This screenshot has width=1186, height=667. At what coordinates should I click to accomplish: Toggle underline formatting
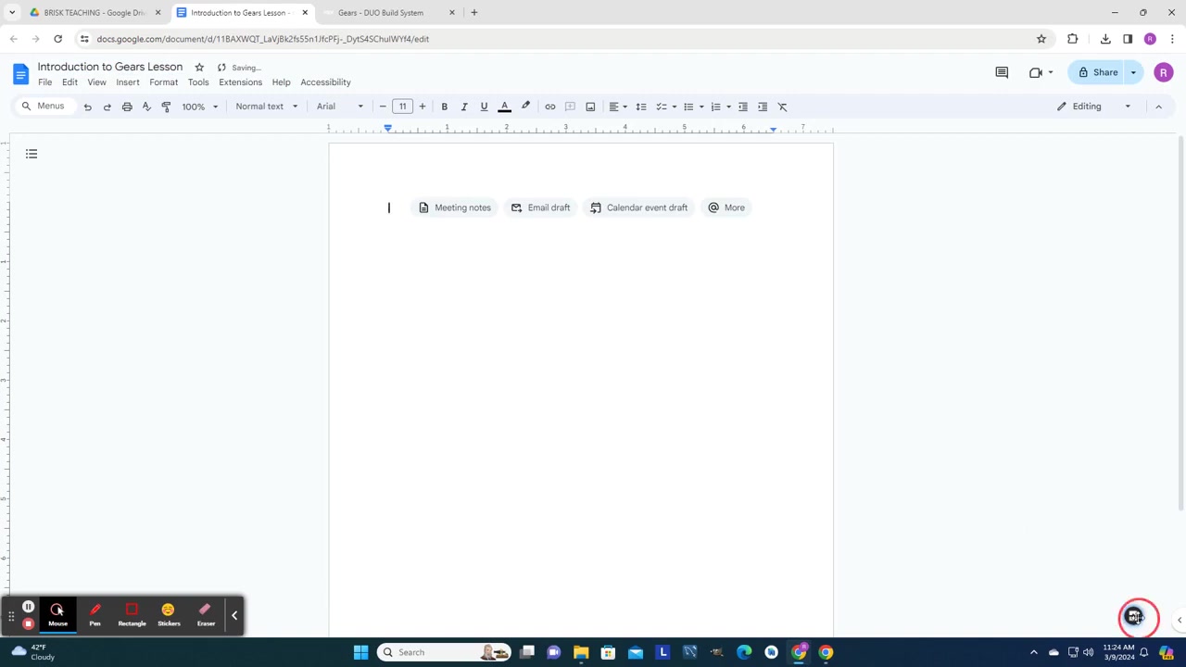coord(484,107)
